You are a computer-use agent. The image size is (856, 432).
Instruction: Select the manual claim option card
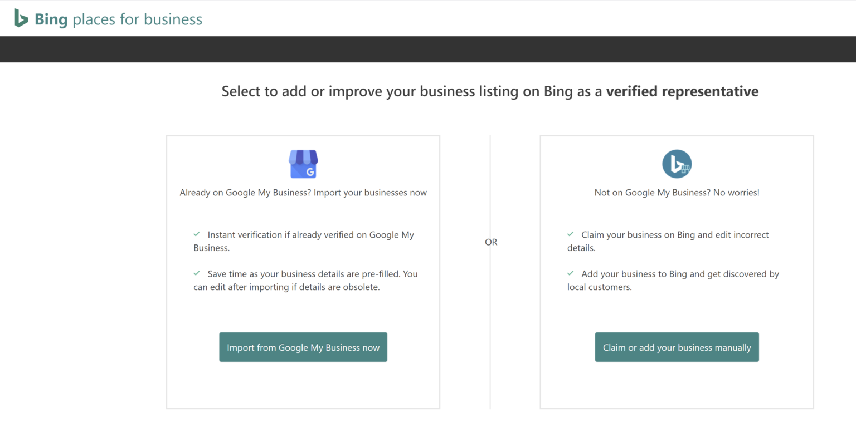point(677,271)
